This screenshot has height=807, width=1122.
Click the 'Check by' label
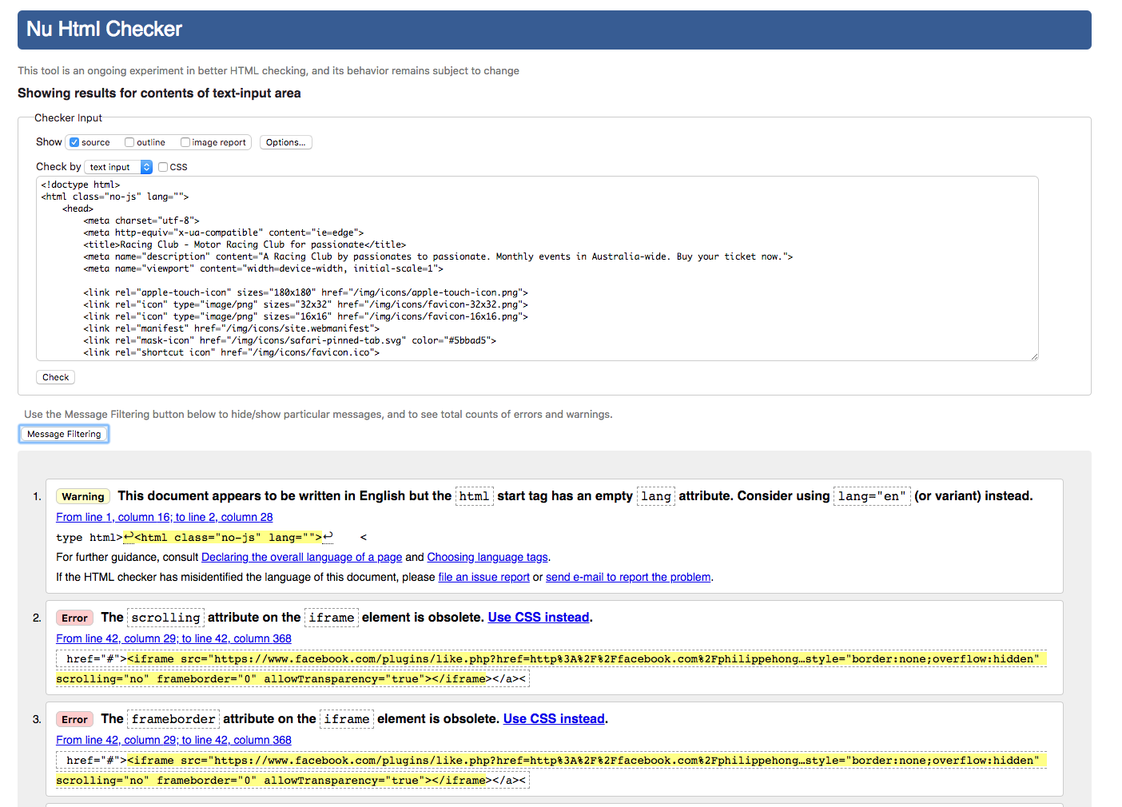coord(58,167)
